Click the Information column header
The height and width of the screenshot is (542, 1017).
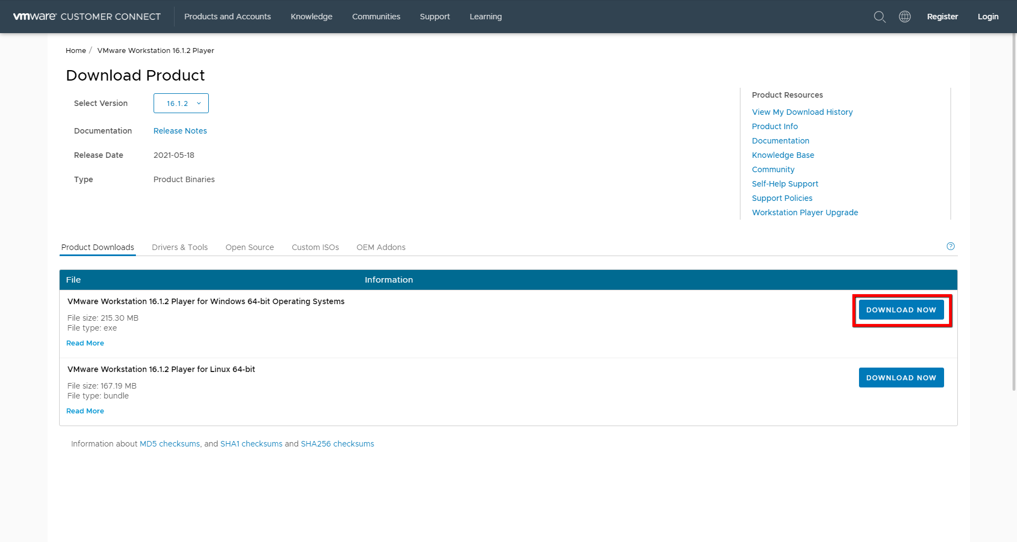pos(389,280)
